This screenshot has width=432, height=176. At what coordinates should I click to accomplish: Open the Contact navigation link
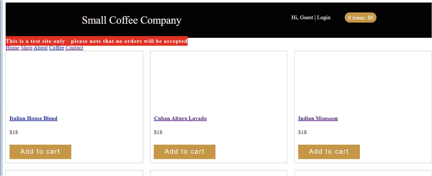pyautogui.click(x=74, y=48)
